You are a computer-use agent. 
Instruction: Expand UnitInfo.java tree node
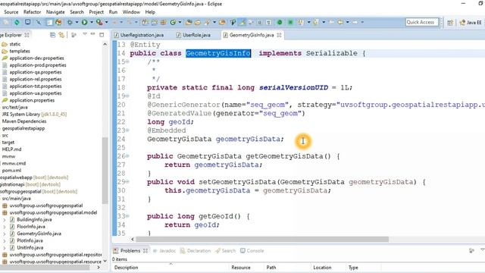tap(5, 248)
